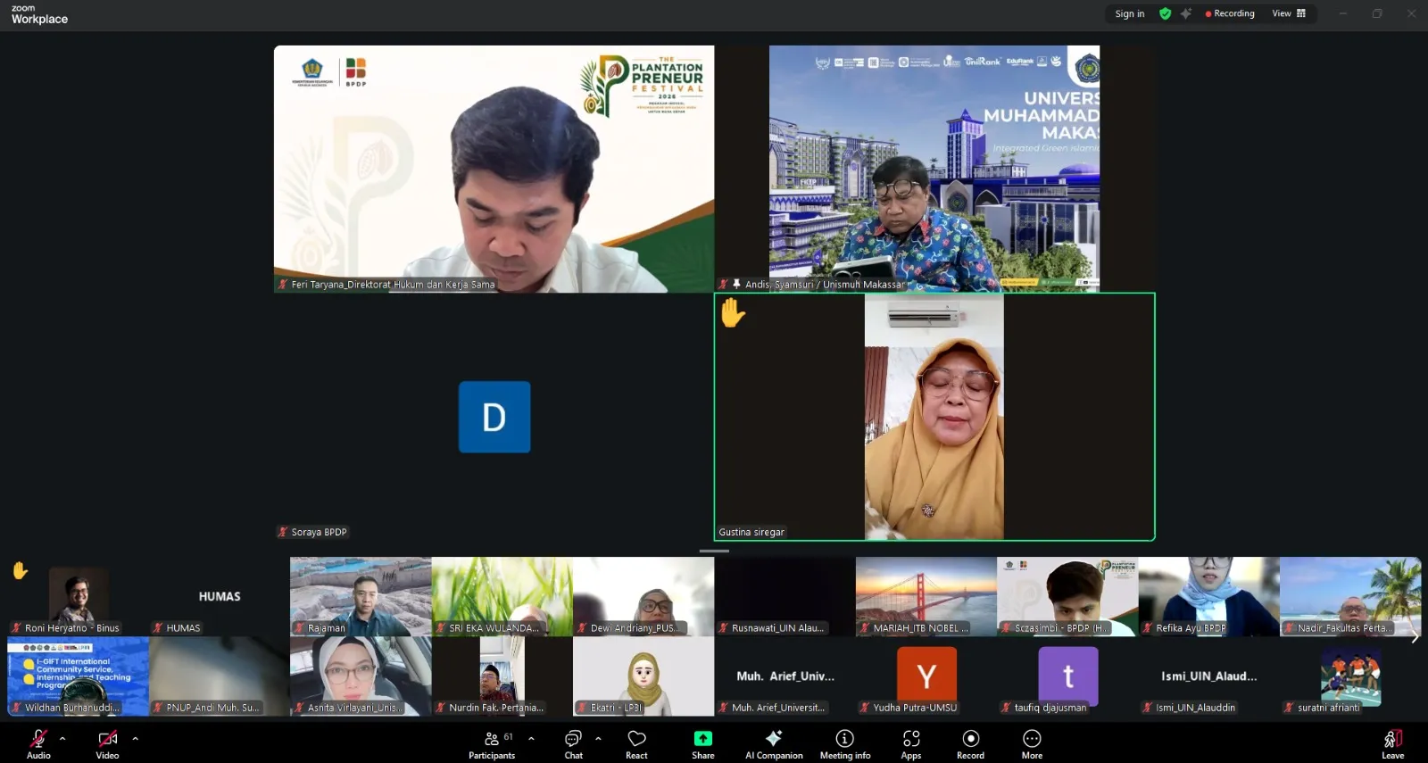Open the Apps panel
This screenshot has height=763, width=1428.
pos(910,743)
